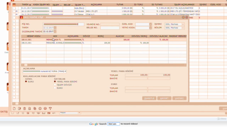
Task: Click the Borç column header in fiş
Action: (101, 36)
